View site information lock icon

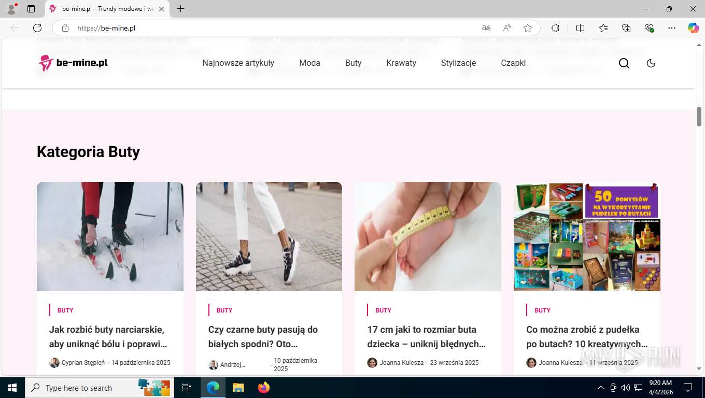coord(65,28)
